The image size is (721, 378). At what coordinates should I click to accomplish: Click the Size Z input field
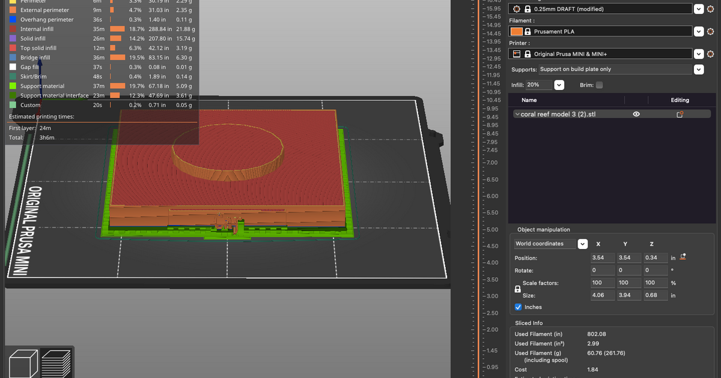point(656,295)
